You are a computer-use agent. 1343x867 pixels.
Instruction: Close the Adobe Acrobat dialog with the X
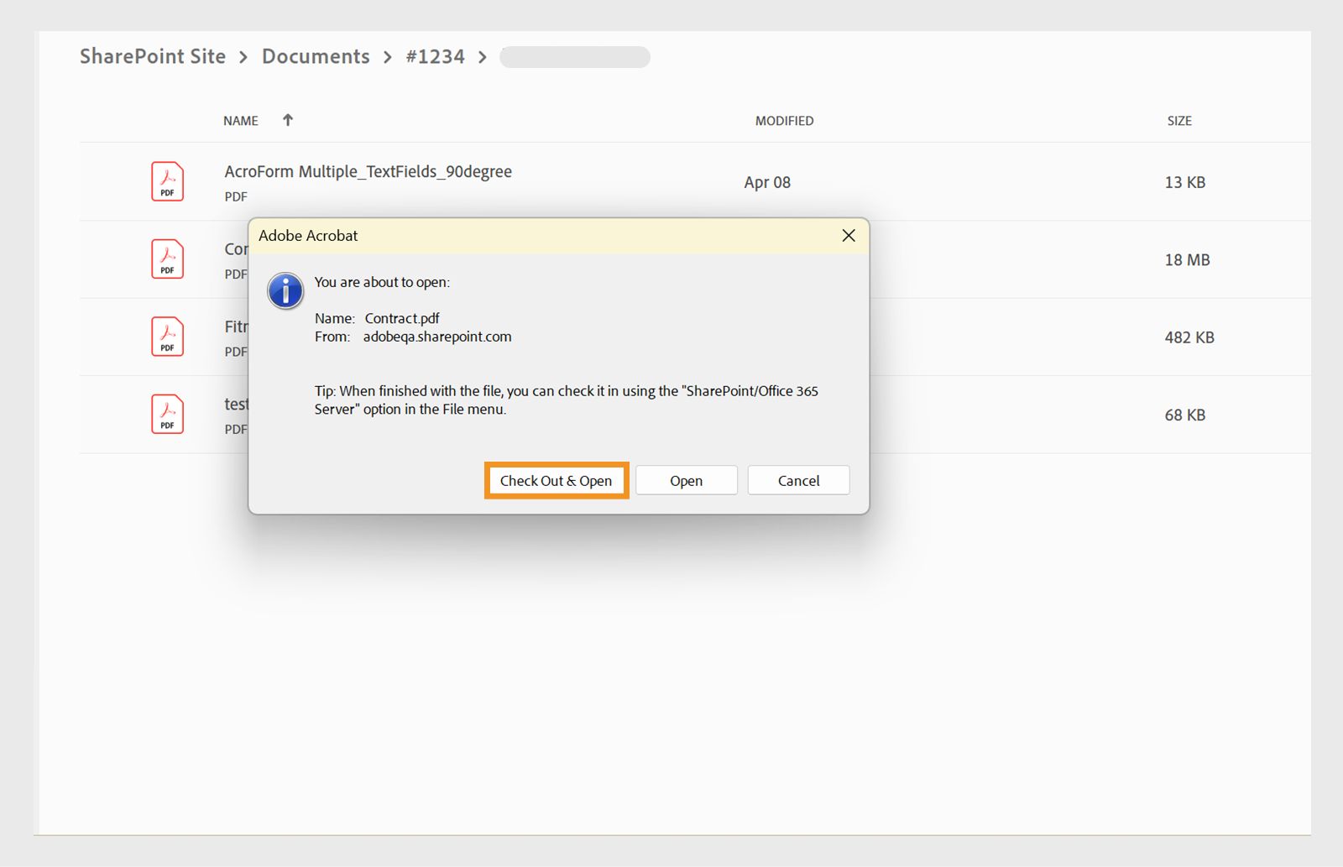click(x=848, y=236)
